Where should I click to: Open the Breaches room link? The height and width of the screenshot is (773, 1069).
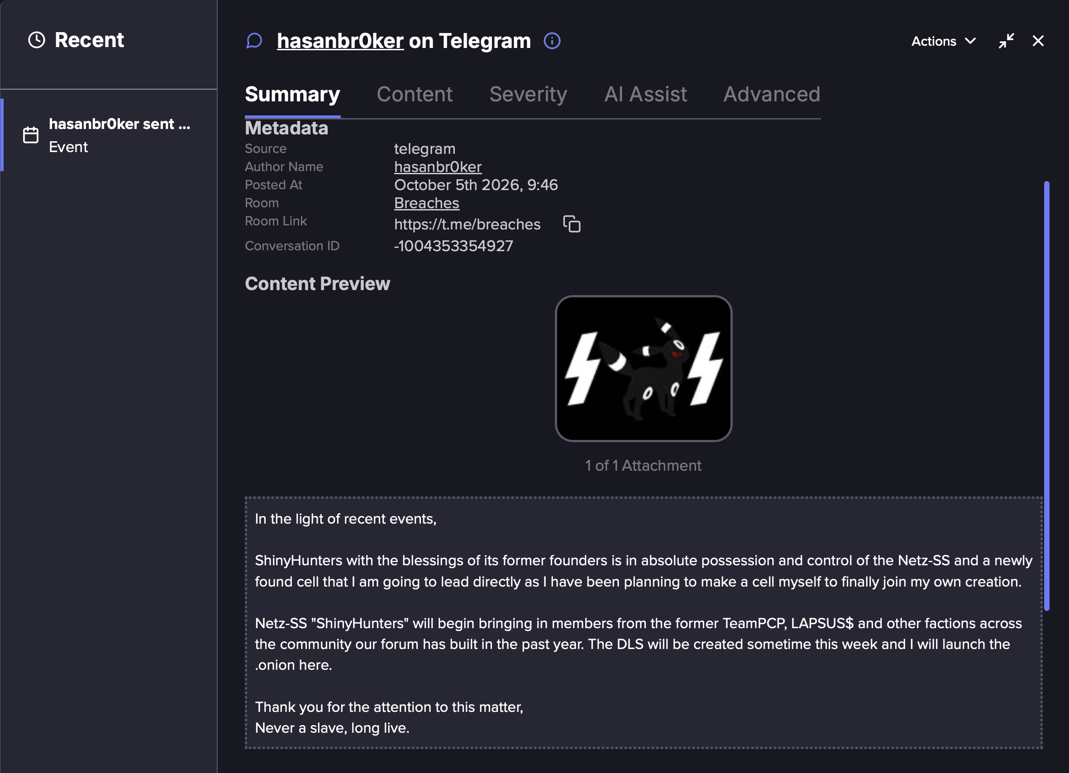(427, 203)
